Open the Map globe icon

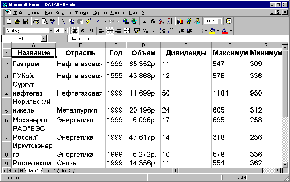(189, 21)
